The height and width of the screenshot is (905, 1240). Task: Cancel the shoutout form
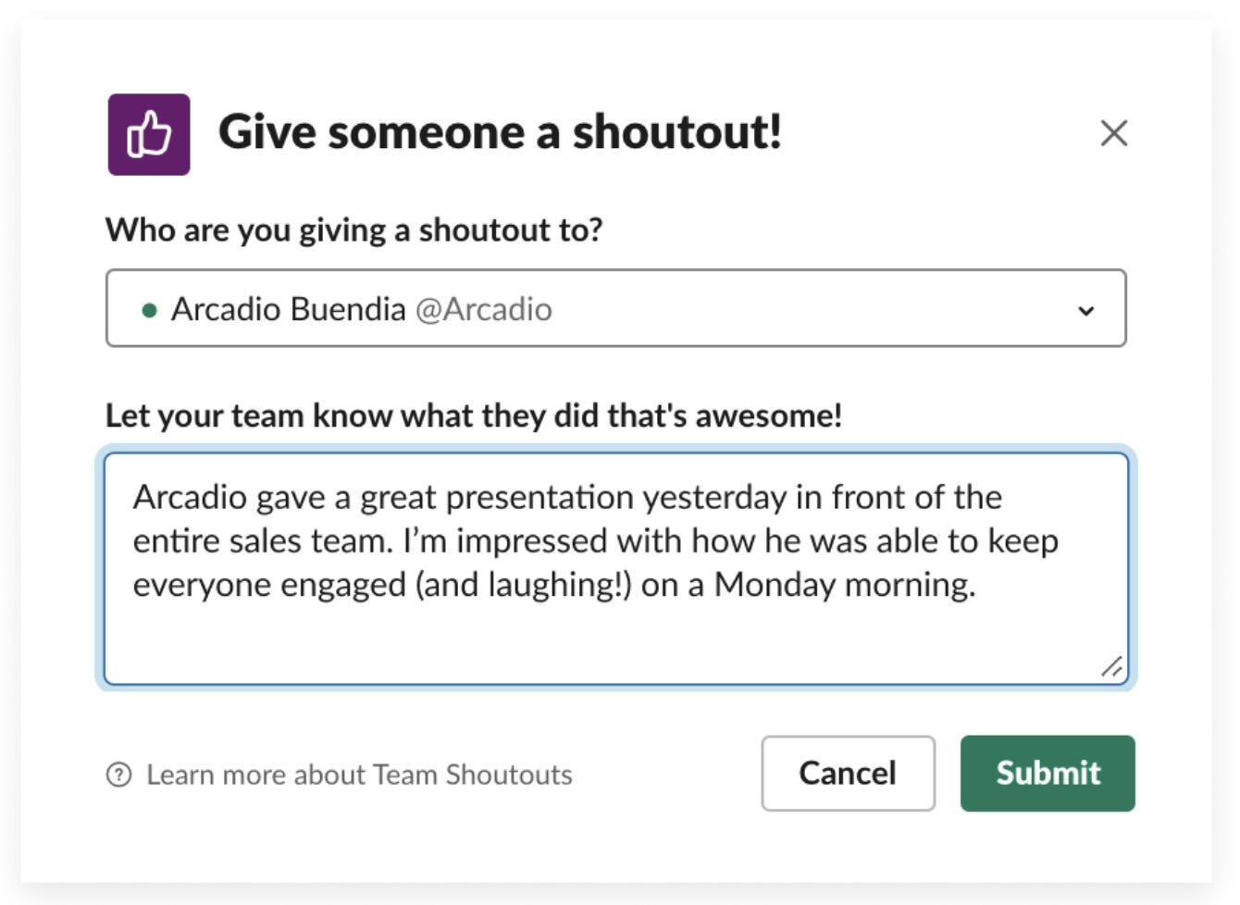848,774
